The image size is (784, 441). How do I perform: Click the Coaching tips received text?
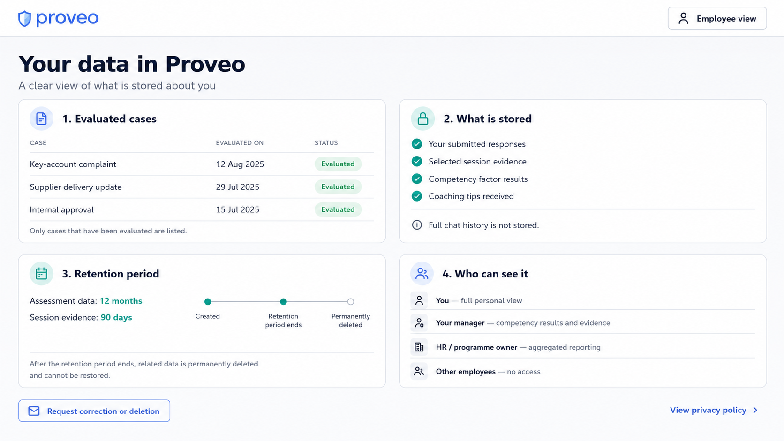[x=471, y=196]
